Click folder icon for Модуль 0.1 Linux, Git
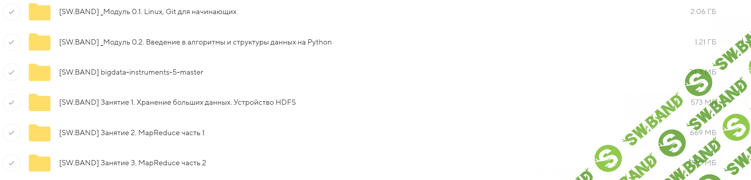 pos(39,12)
